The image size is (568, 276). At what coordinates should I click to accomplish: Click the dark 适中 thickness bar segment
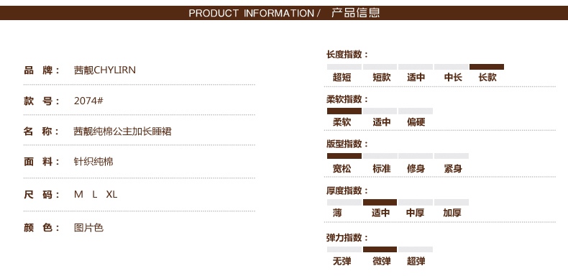point(380,202)
